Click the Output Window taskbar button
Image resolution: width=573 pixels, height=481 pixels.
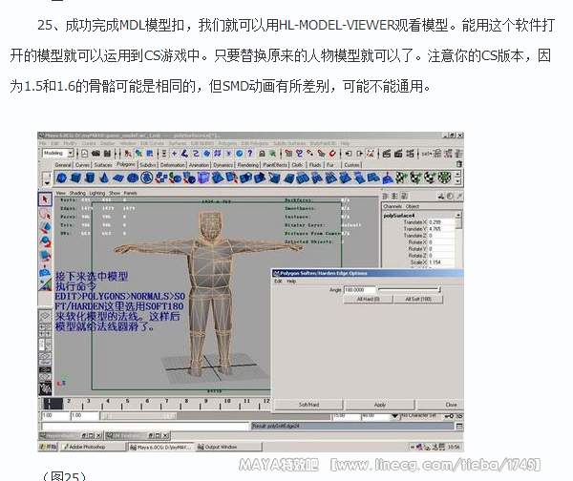pos(228,447)
